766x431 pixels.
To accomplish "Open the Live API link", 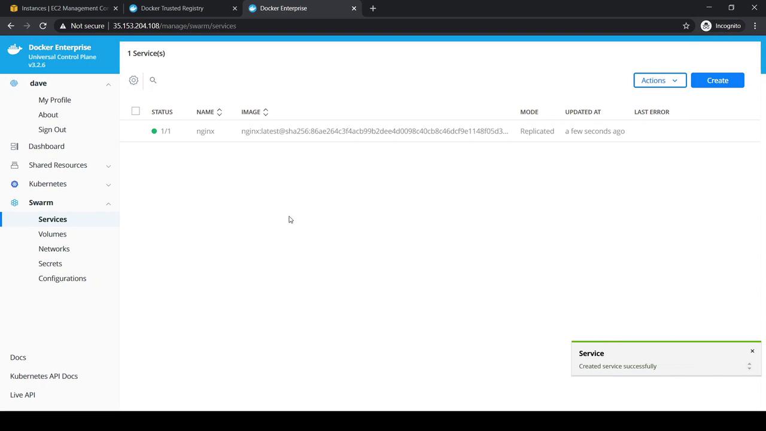I will 23,395.
